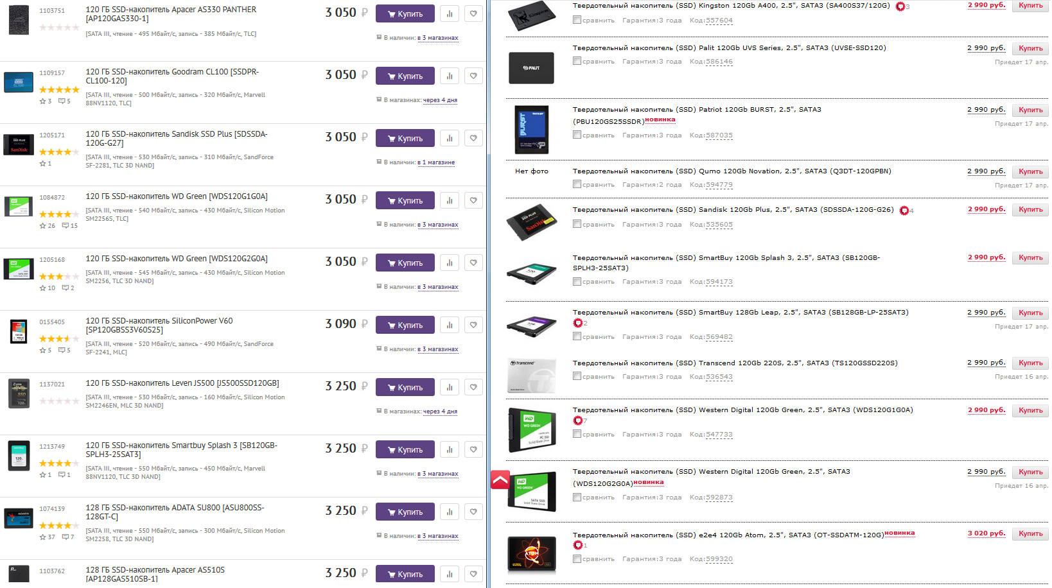Click Купить for Patriot 120Gb BURST
1052x588 pixels.
(x=1030, y=110)
